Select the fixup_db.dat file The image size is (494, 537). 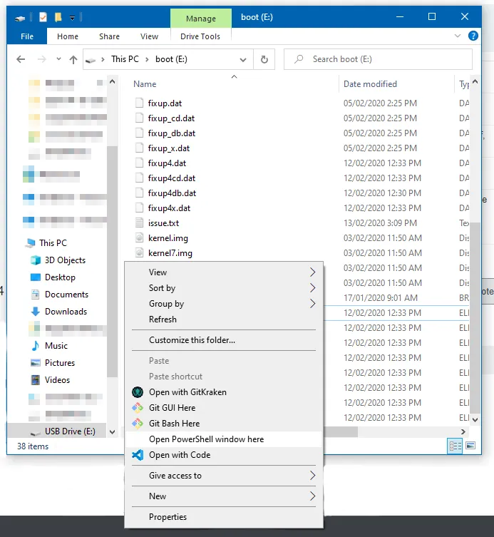172,133
